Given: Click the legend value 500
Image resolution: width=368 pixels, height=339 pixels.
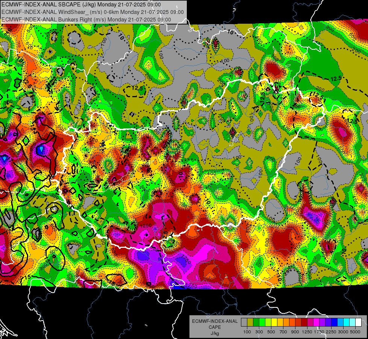Looking at the screenshot, I should click(271, 332).
